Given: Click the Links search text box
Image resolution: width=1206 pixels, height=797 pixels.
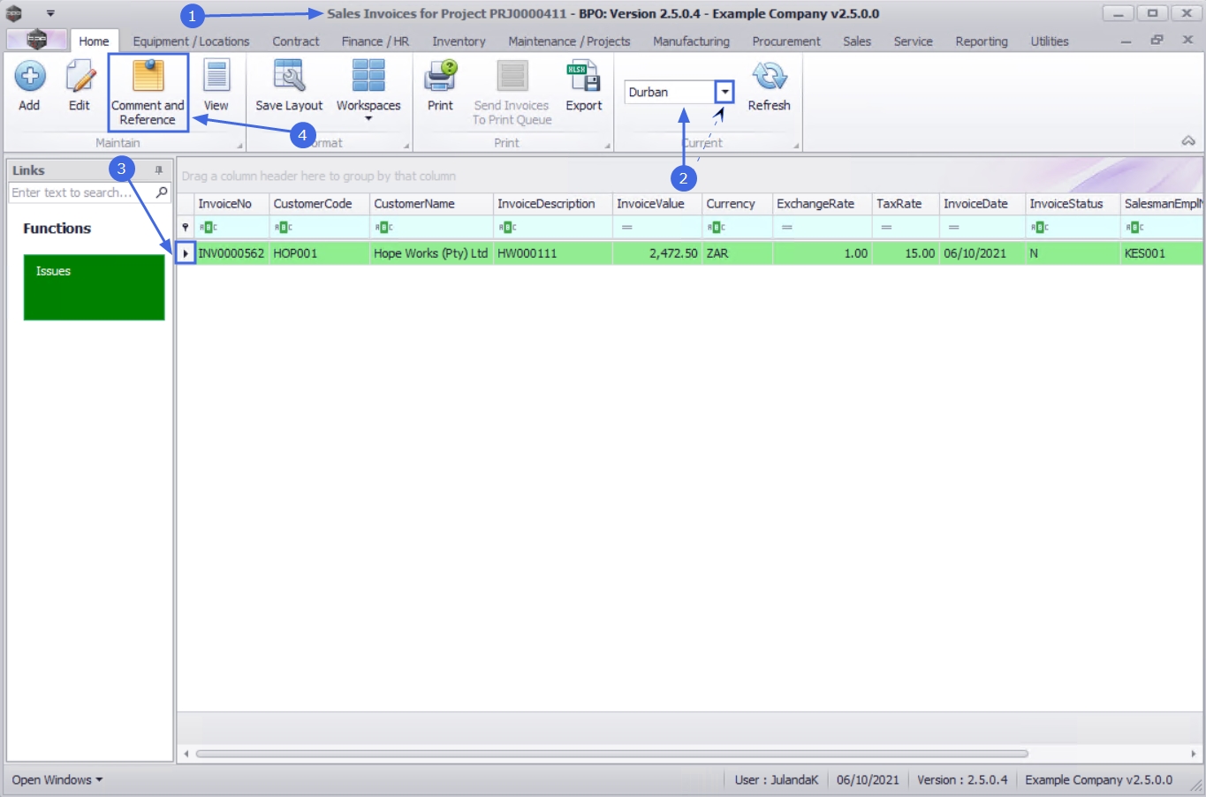Looking at the screenshot, I should tap(81, 192).
